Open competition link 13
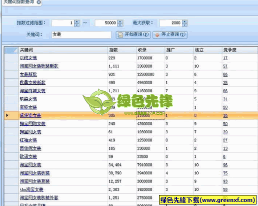The width and height of the screenshot is (258, 206). tap(225, 148)
